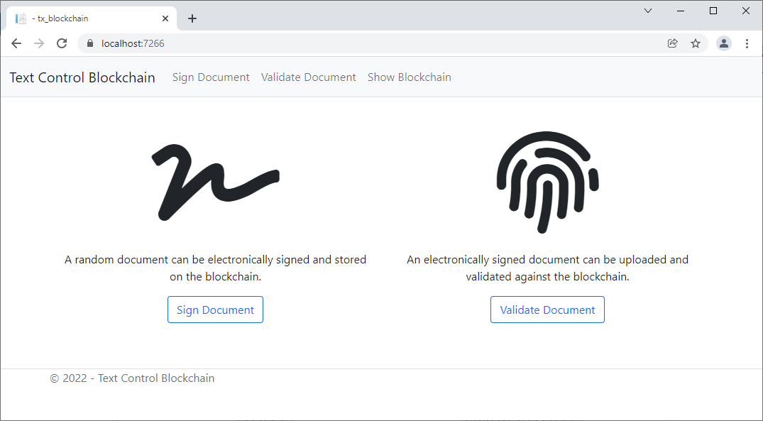Minimize the browser window

tap(681, 11)
